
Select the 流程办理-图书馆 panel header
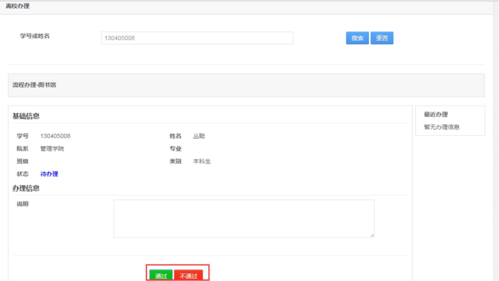34,85
